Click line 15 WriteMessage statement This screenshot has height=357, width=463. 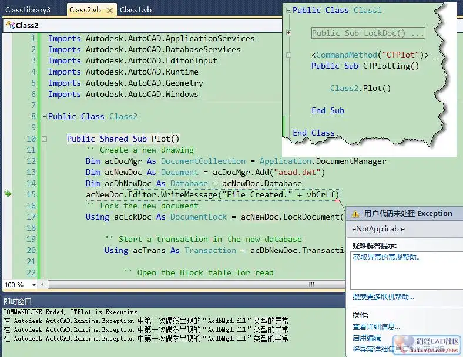click(213, 195)
